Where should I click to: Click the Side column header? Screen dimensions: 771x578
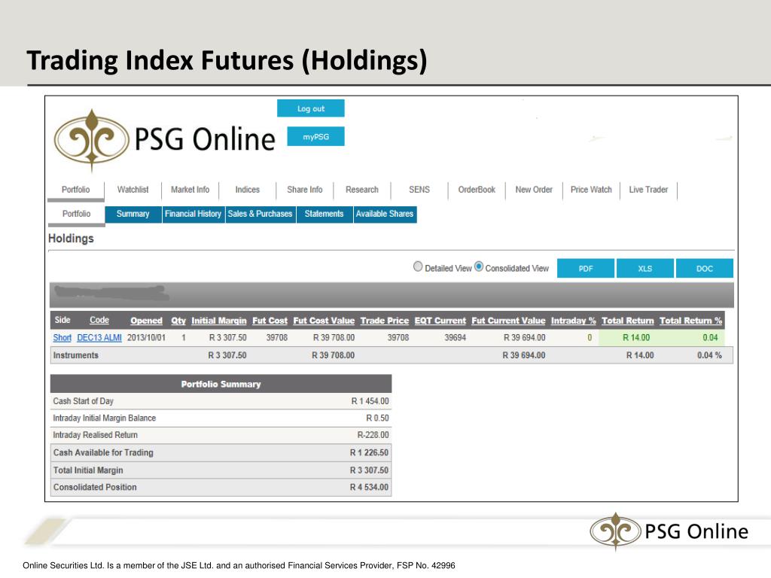[62, 320]
